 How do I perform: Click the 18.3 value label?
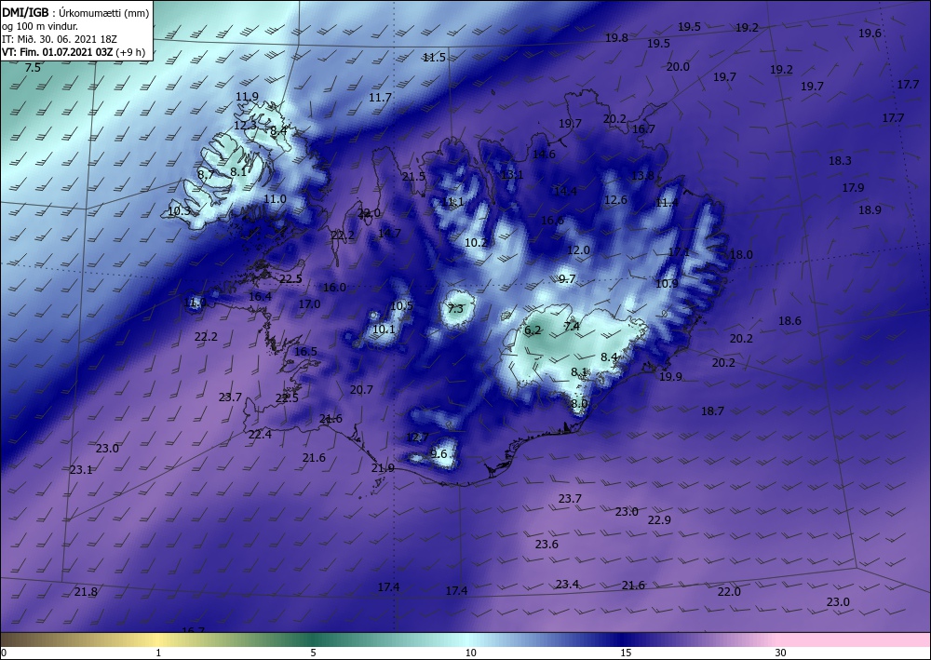pyautogui.click(x=840, y=160)
